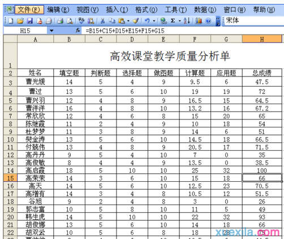Select the Format Painter brush icon
The width and height of the screenshot is (284, 239).
point(136,21)
